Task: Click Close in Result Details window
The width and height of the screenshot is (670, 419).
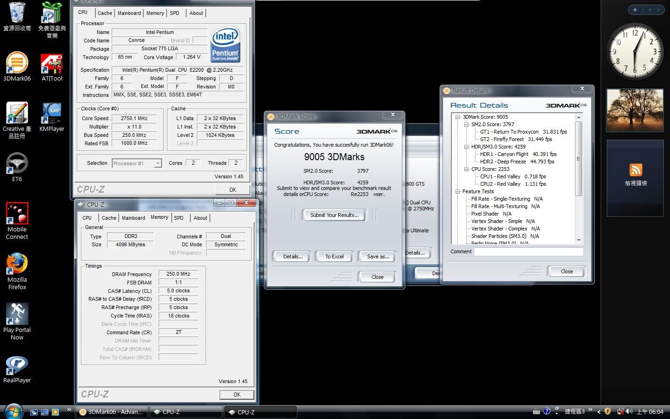Action: (567, 271)
